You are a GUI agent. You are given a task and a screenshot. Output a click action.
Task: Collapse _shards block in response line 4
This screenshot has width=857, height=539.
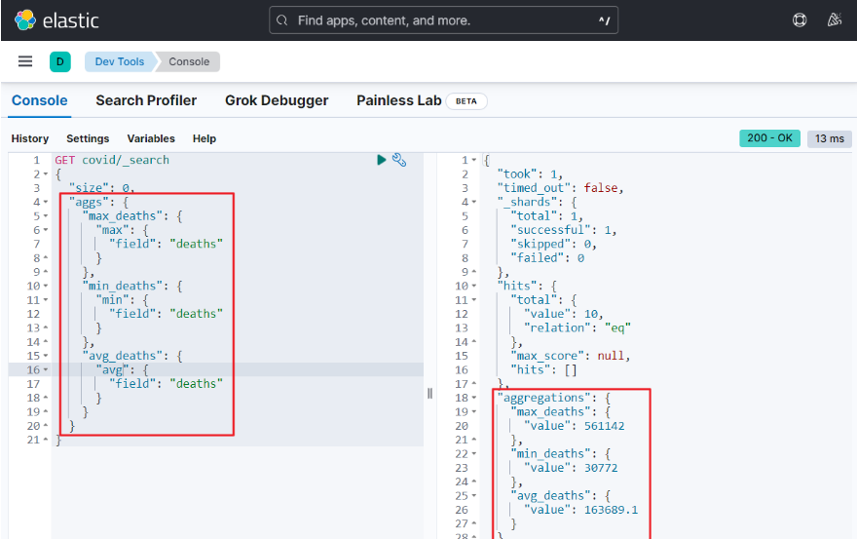(x=474, y=203)
